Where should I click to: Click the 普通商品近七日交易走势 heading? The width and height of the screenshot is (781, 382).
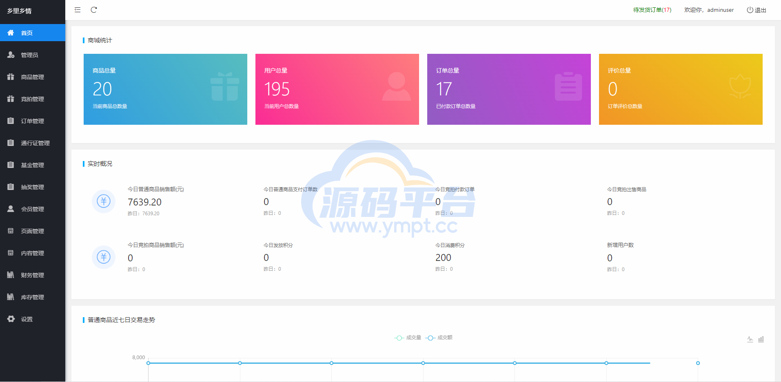(121, 320)
